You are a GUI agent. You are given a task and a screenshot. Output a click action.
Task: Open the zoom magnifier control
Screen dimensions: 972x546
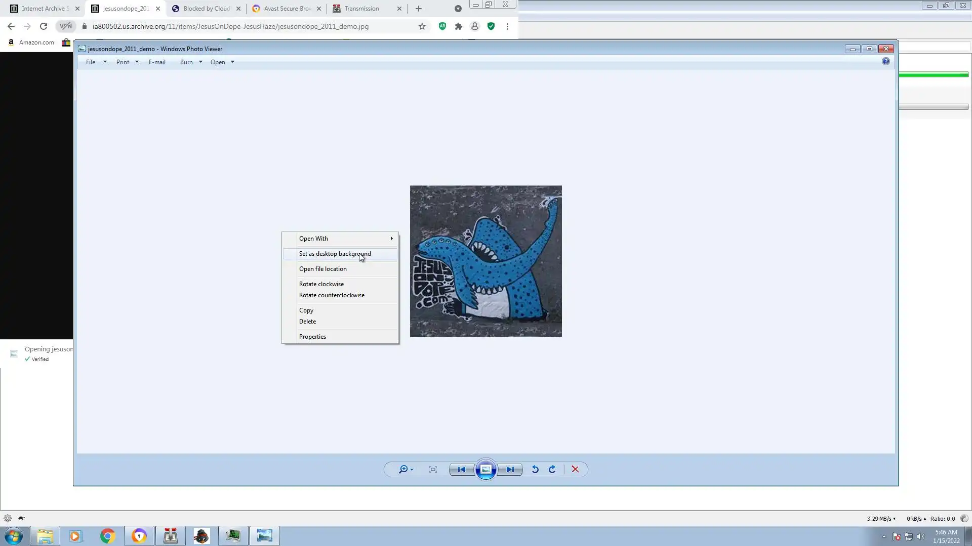click(403, 470)
